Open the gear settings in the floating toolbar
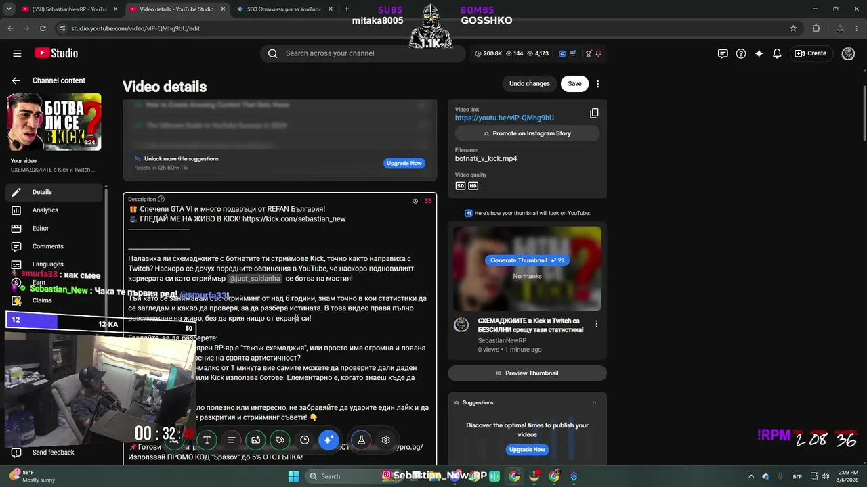This screenshot has height=487, width=867. [385, 440]
